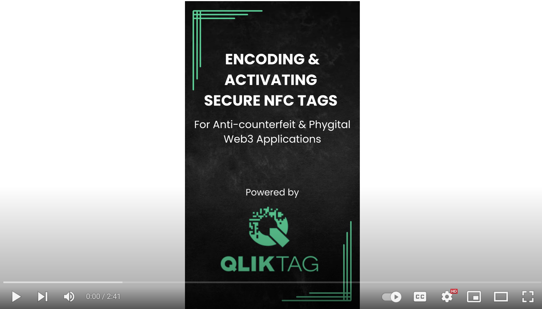Toggle closed captions CC icon

pyautogui.click(x=420, y=296)
